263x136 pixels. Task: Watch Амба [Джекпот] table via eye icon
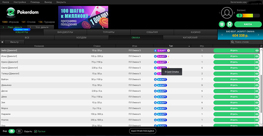[x=257, y=50]
